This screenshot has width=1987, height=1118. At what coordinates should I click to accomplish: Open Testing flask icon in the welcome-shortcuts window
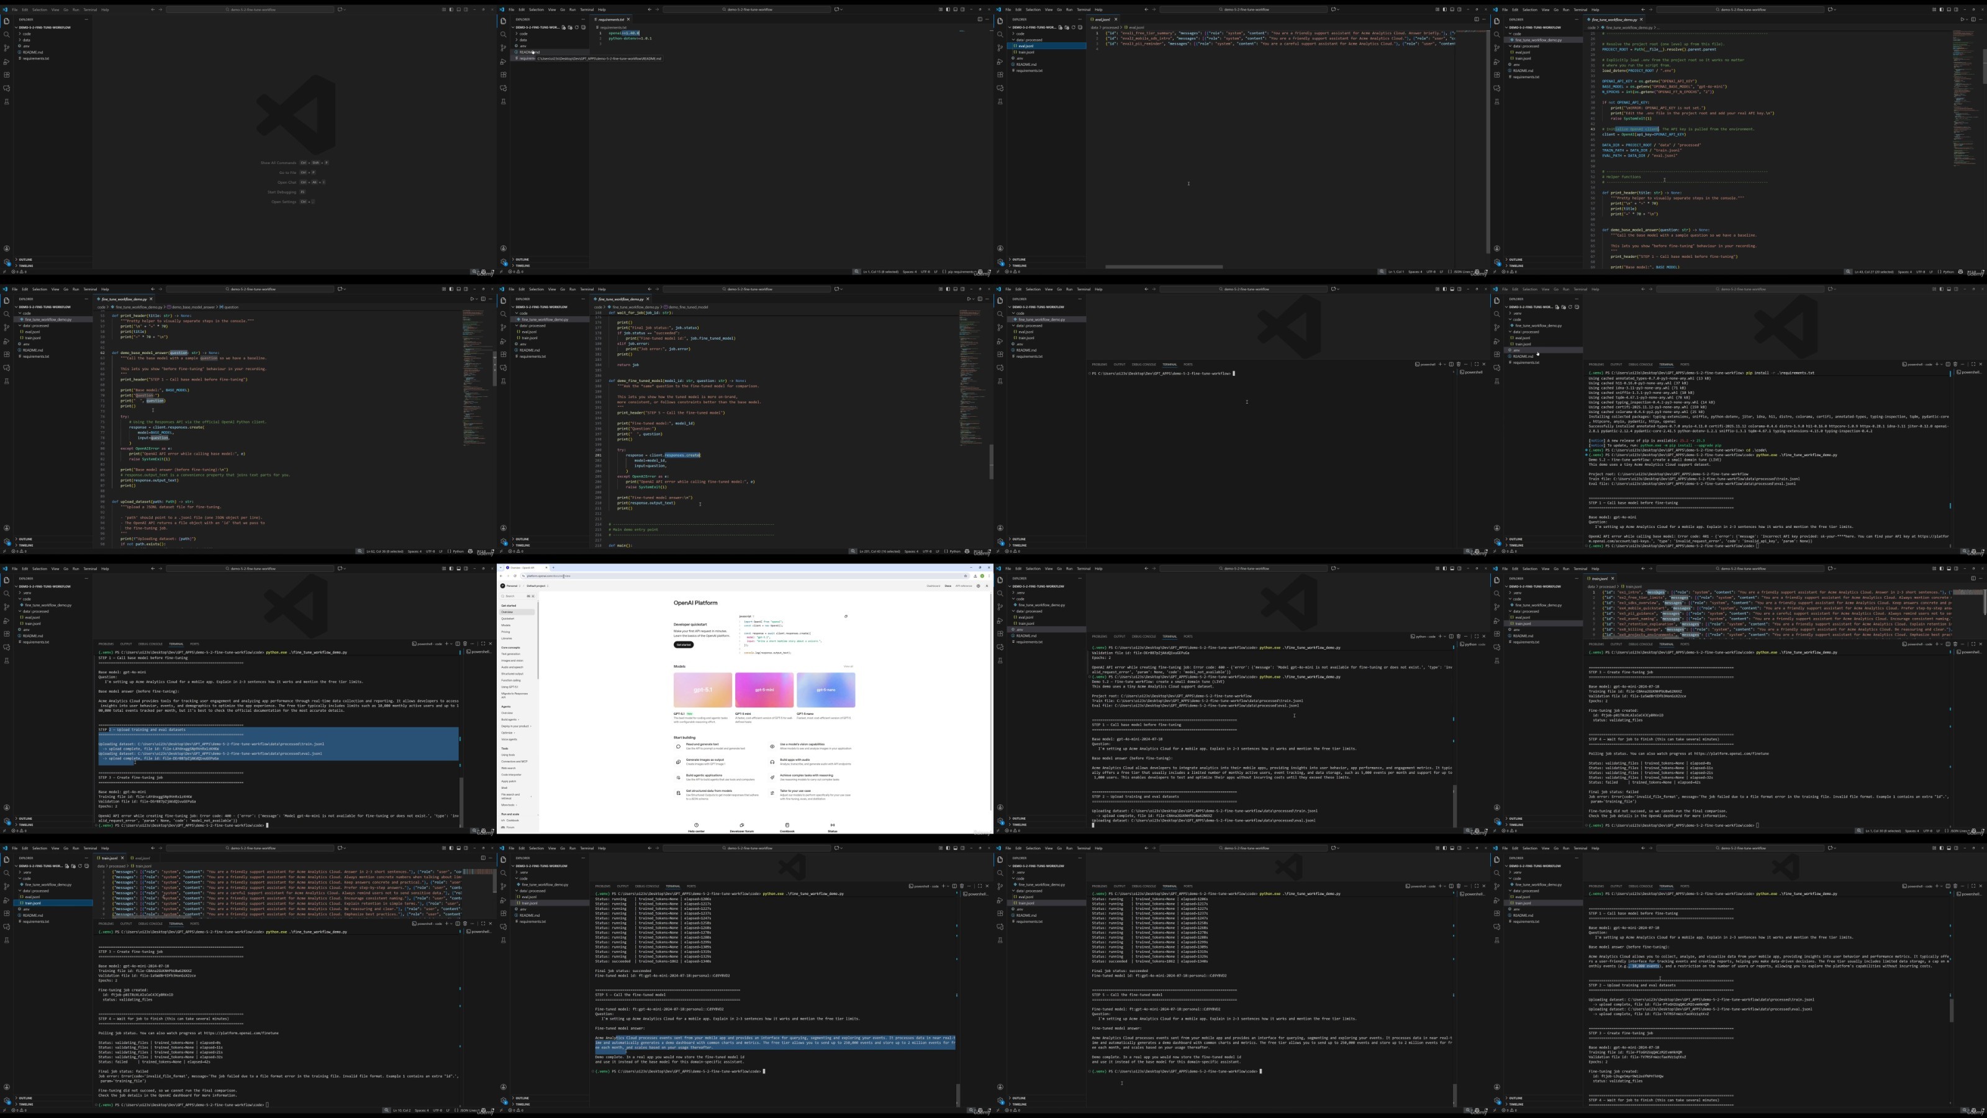(x=7, y=102)
